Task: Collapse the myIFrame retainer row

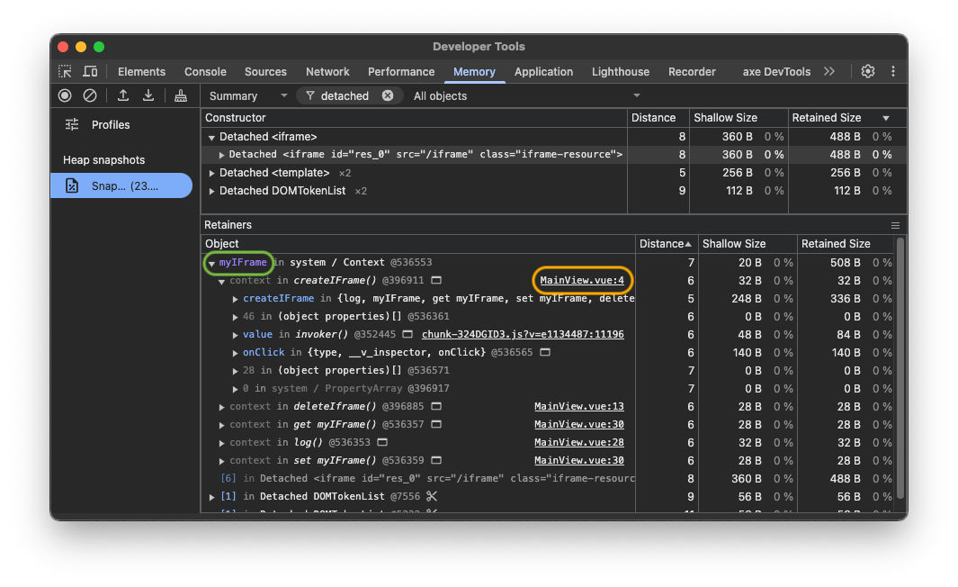Action: pos(211,264)
